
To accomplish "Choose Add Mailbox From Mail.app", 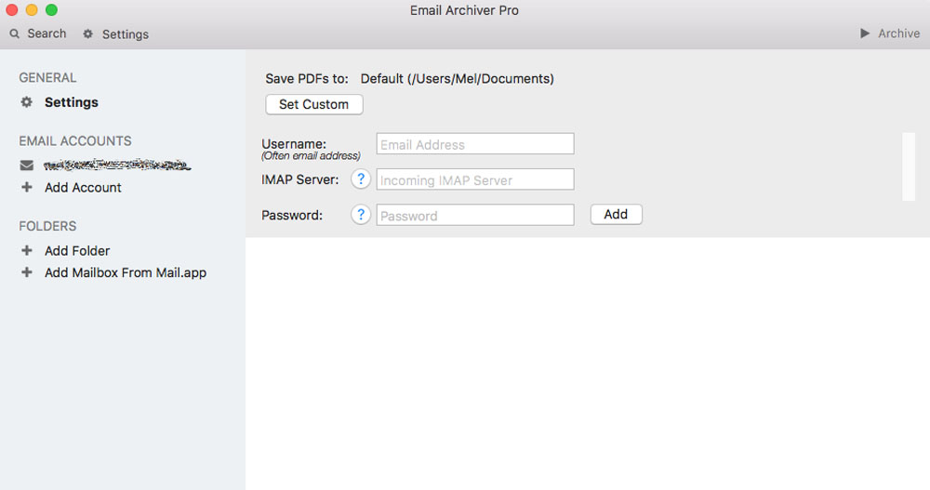I will [125, 273].
